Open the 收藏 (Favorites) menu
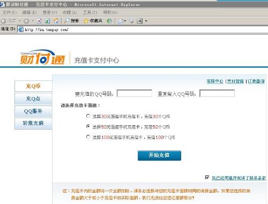 pyautogui.click(x=70, y=12)
